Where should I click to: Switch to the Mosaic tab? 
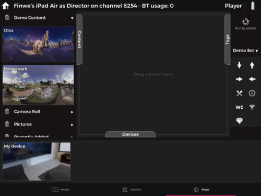pos(61,190)
